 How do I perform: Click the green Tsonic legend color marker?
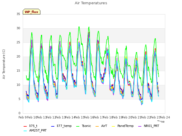coord(78,126)
